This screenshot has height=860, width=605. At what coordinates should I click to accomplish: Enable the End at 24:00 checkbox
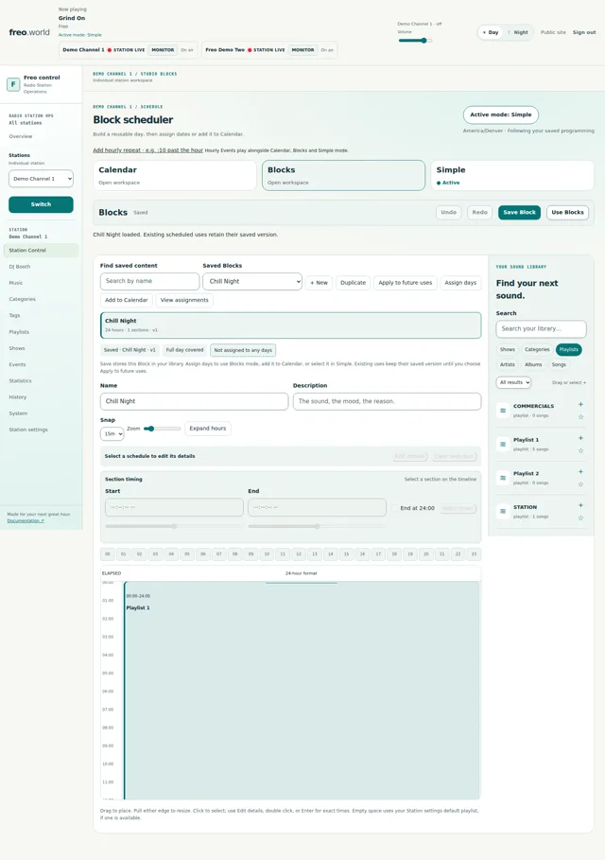pos(394,508)
